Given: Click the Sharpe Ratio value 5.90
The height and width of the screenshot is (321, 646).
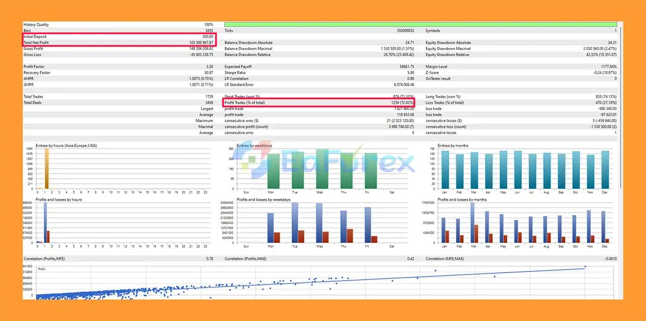Looking at the screenshot, I should pos(410,73).
